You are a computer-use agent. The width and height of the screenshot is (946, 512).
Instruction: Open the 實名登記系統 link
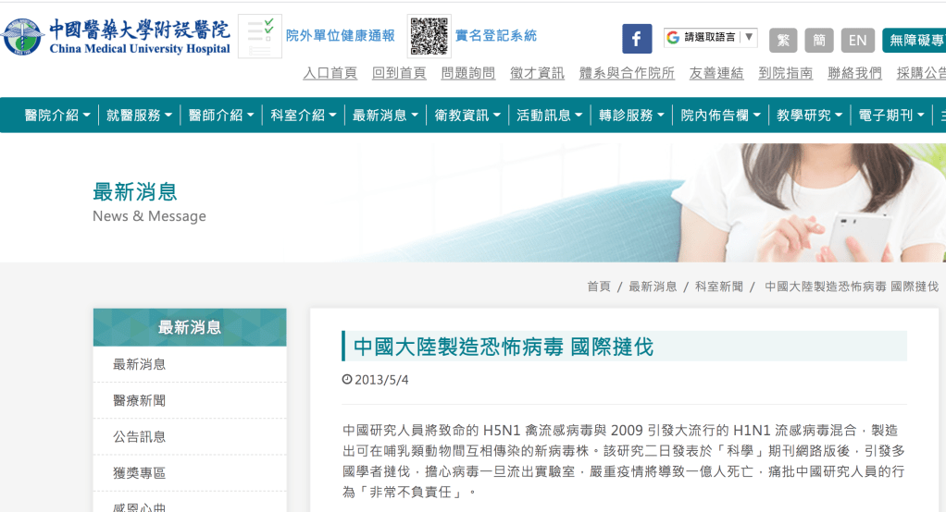pyautogui.click(x=495, y=36)
